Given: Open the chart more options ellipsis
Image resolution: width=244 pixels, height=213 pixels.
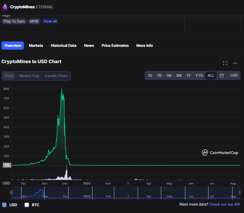Looking at the screenshot, I should click(235, 63).
